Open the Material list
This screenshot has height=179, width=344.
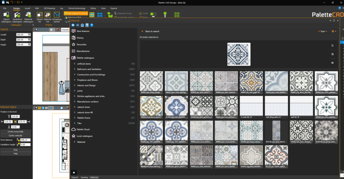[x=48, y=17]
